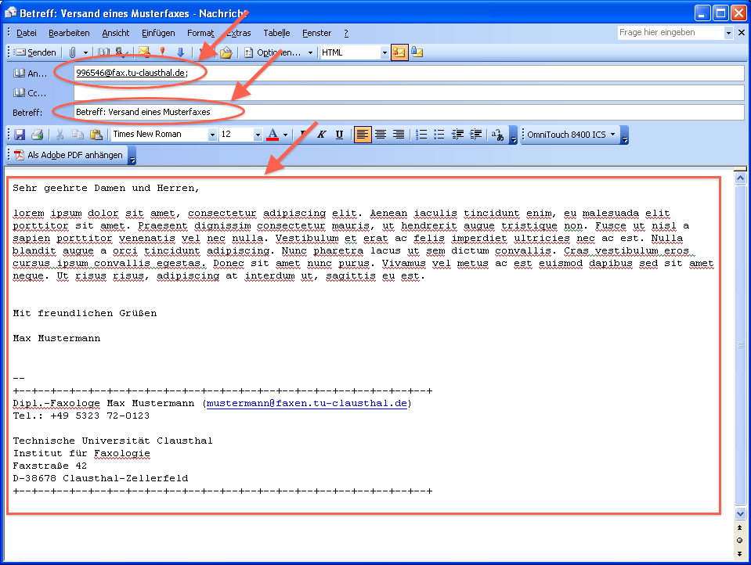Open the address book icon in toolbar
Image resolution: width=751 pixels, height=565 pixels.
coord(103,52)
